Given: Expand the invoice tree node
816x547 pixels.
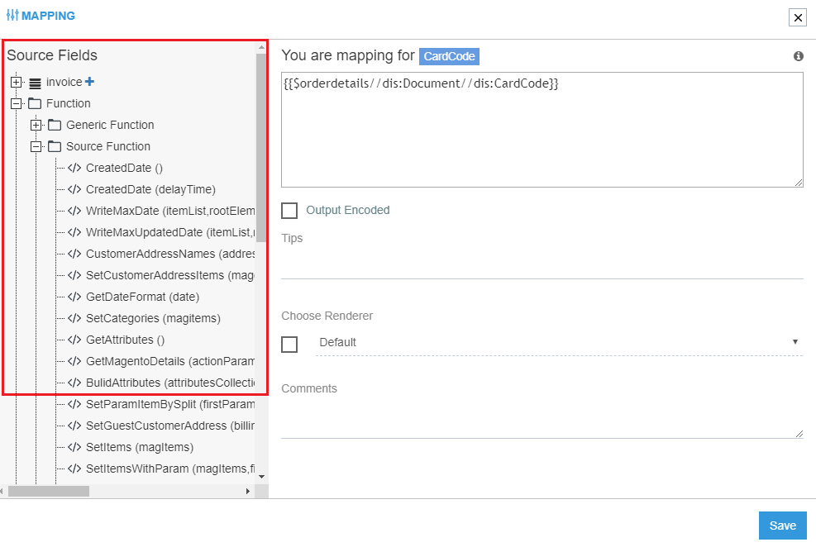Looking at the screenshot, I should point(17,82).
